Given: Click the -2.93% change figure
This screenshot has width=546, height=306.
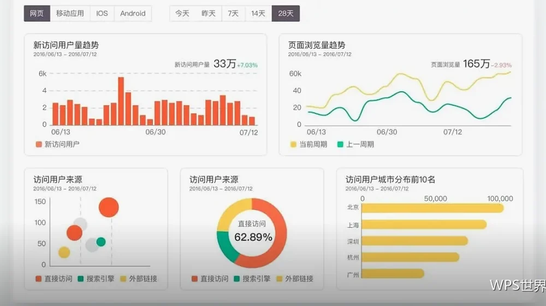Looking at the screenshot, I should [501, 65].
